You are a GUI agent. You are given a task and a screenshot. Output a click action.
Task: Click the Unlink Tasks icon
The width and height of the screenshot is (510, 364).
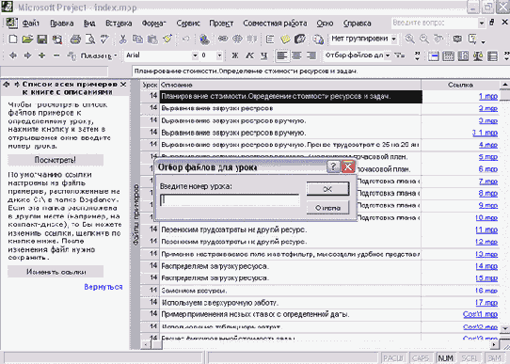[237, 40]
